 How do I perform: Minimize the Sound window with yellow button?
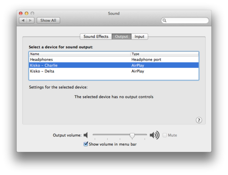26,13
